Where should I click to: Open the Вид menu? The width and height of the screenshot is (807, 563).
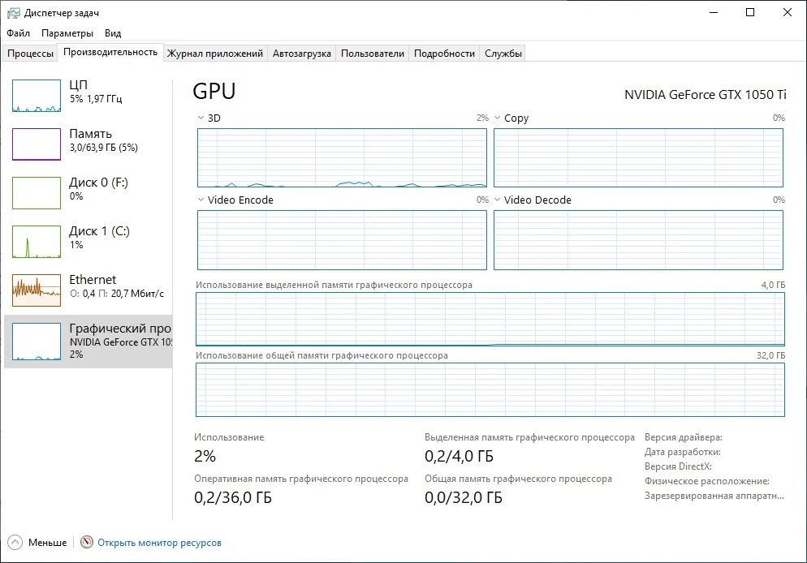pos(113,33)
